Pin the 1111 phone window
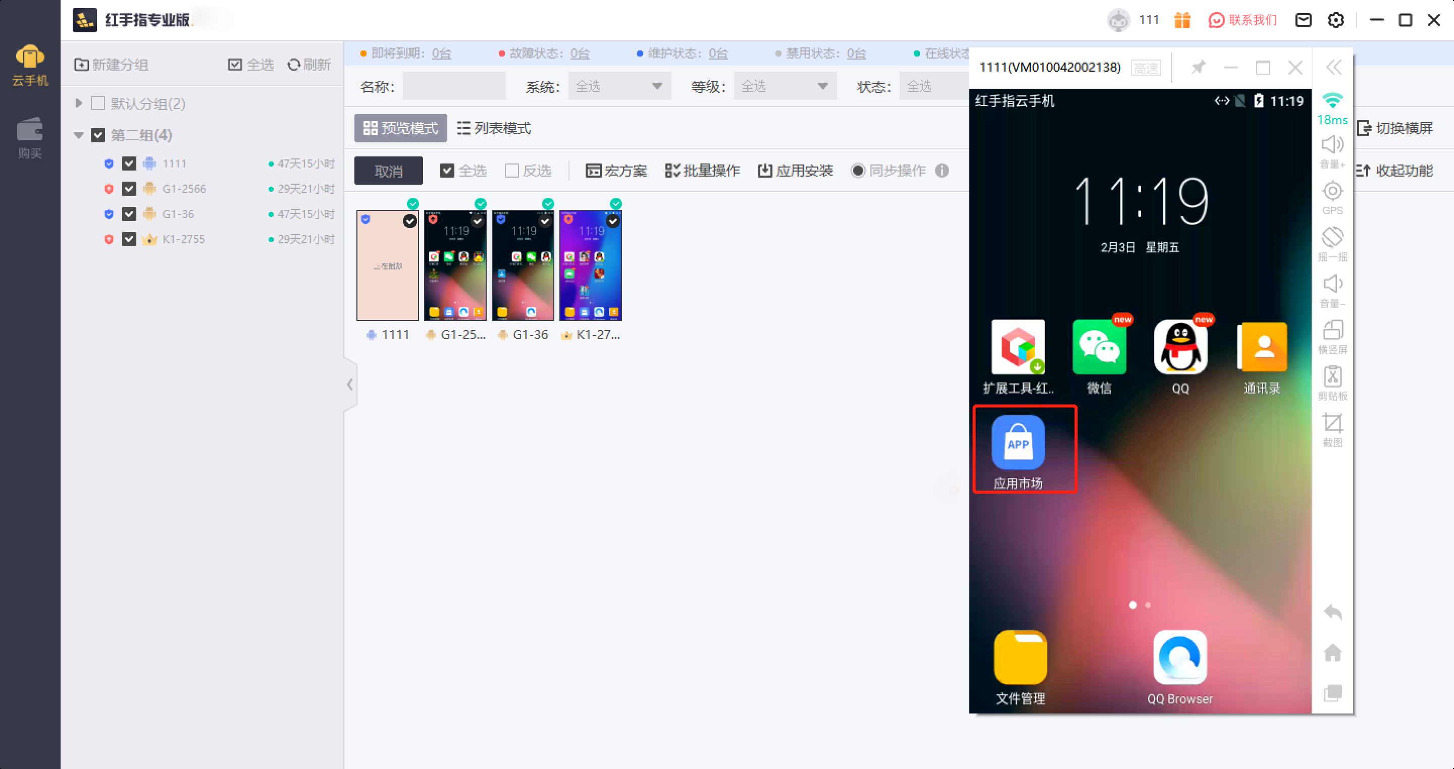The height and width of the screenshot is (769, 1454). coord(1198,68)
